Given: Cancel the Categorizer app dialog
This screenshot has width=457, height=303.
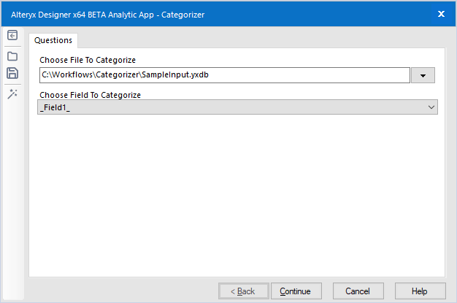Looking at the screenshot, I should pos(358,291).
